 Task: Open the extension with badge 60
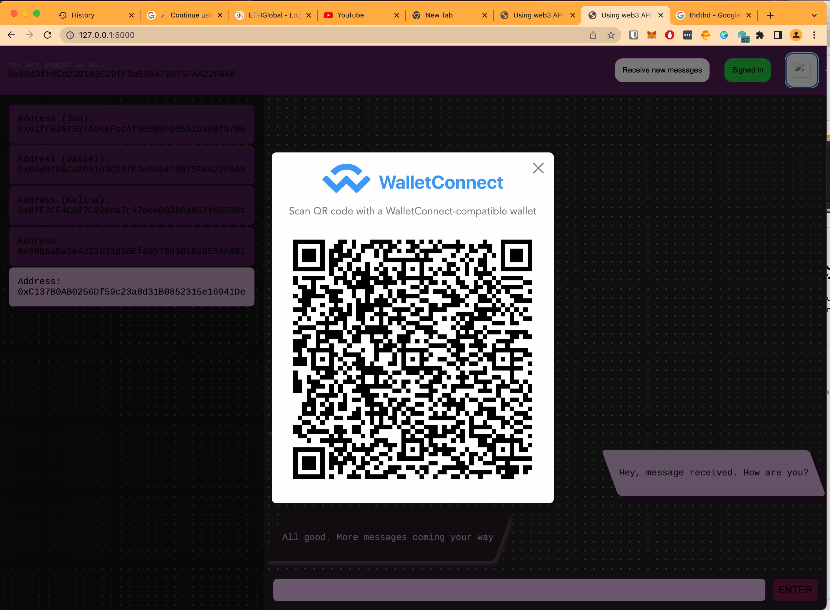point(743,36)
